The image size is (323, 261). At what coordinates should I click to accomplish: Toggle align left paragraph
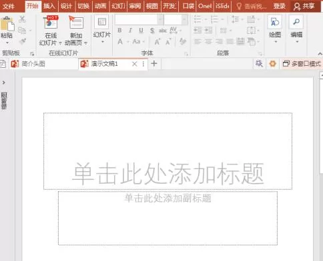pos(198,41)
